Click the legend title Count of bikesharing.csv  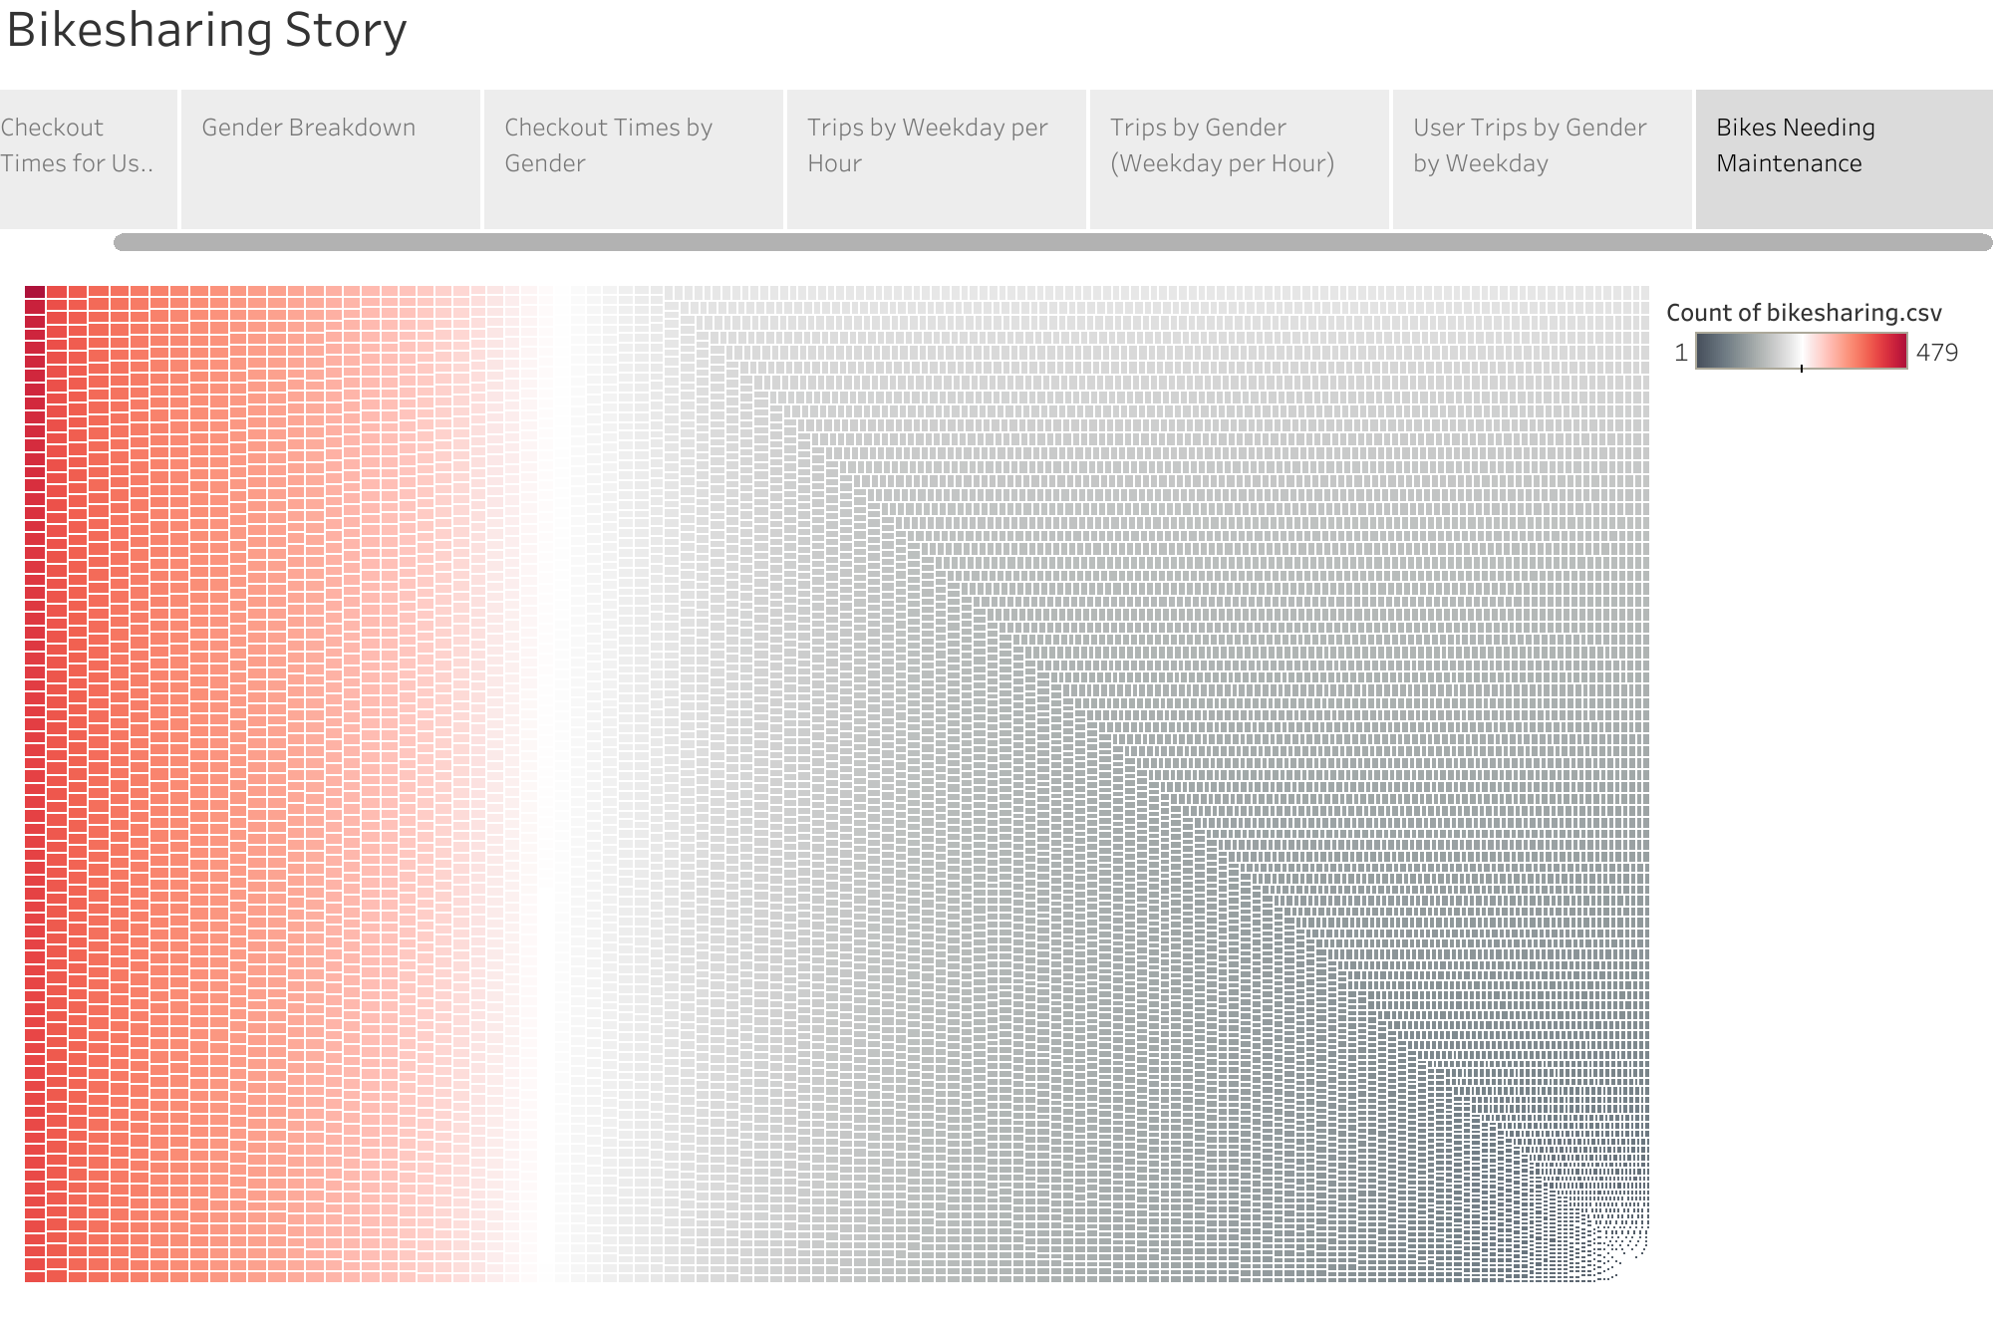1804,313
